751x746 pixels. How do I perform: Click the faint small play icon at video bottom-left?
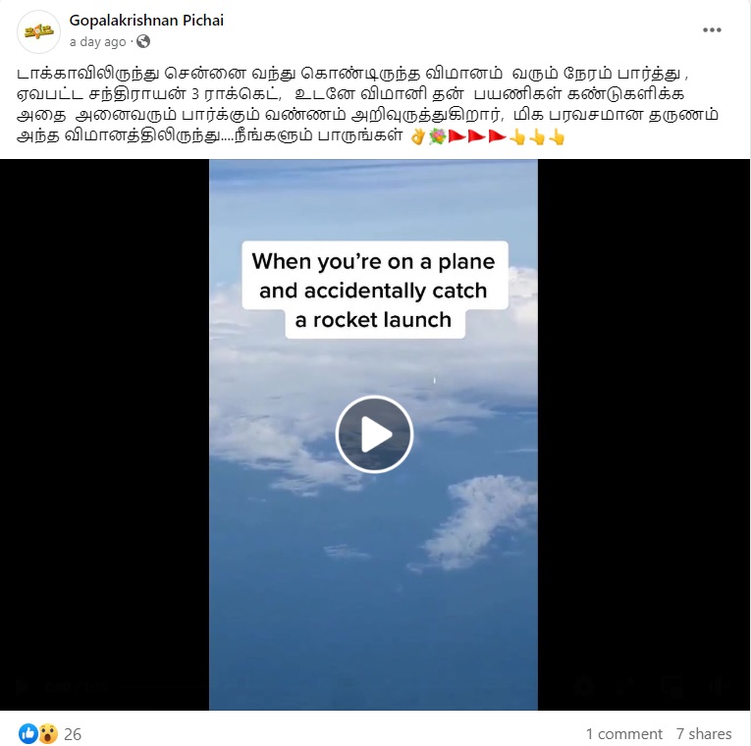click(x=20, y=687)
